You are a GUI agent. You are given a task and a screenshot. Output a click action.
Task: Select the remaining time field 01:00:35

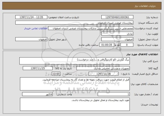tap(106, 45)
